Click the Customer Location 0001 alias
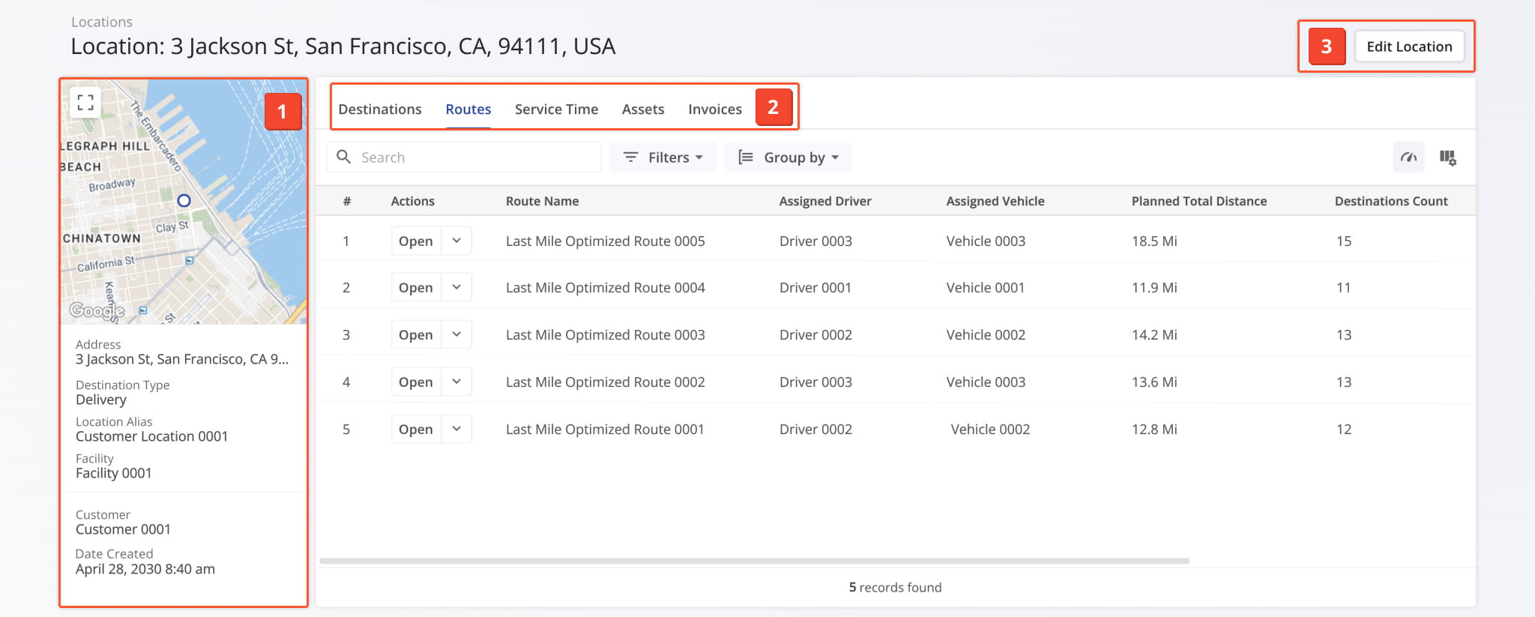 coord(151,436)
